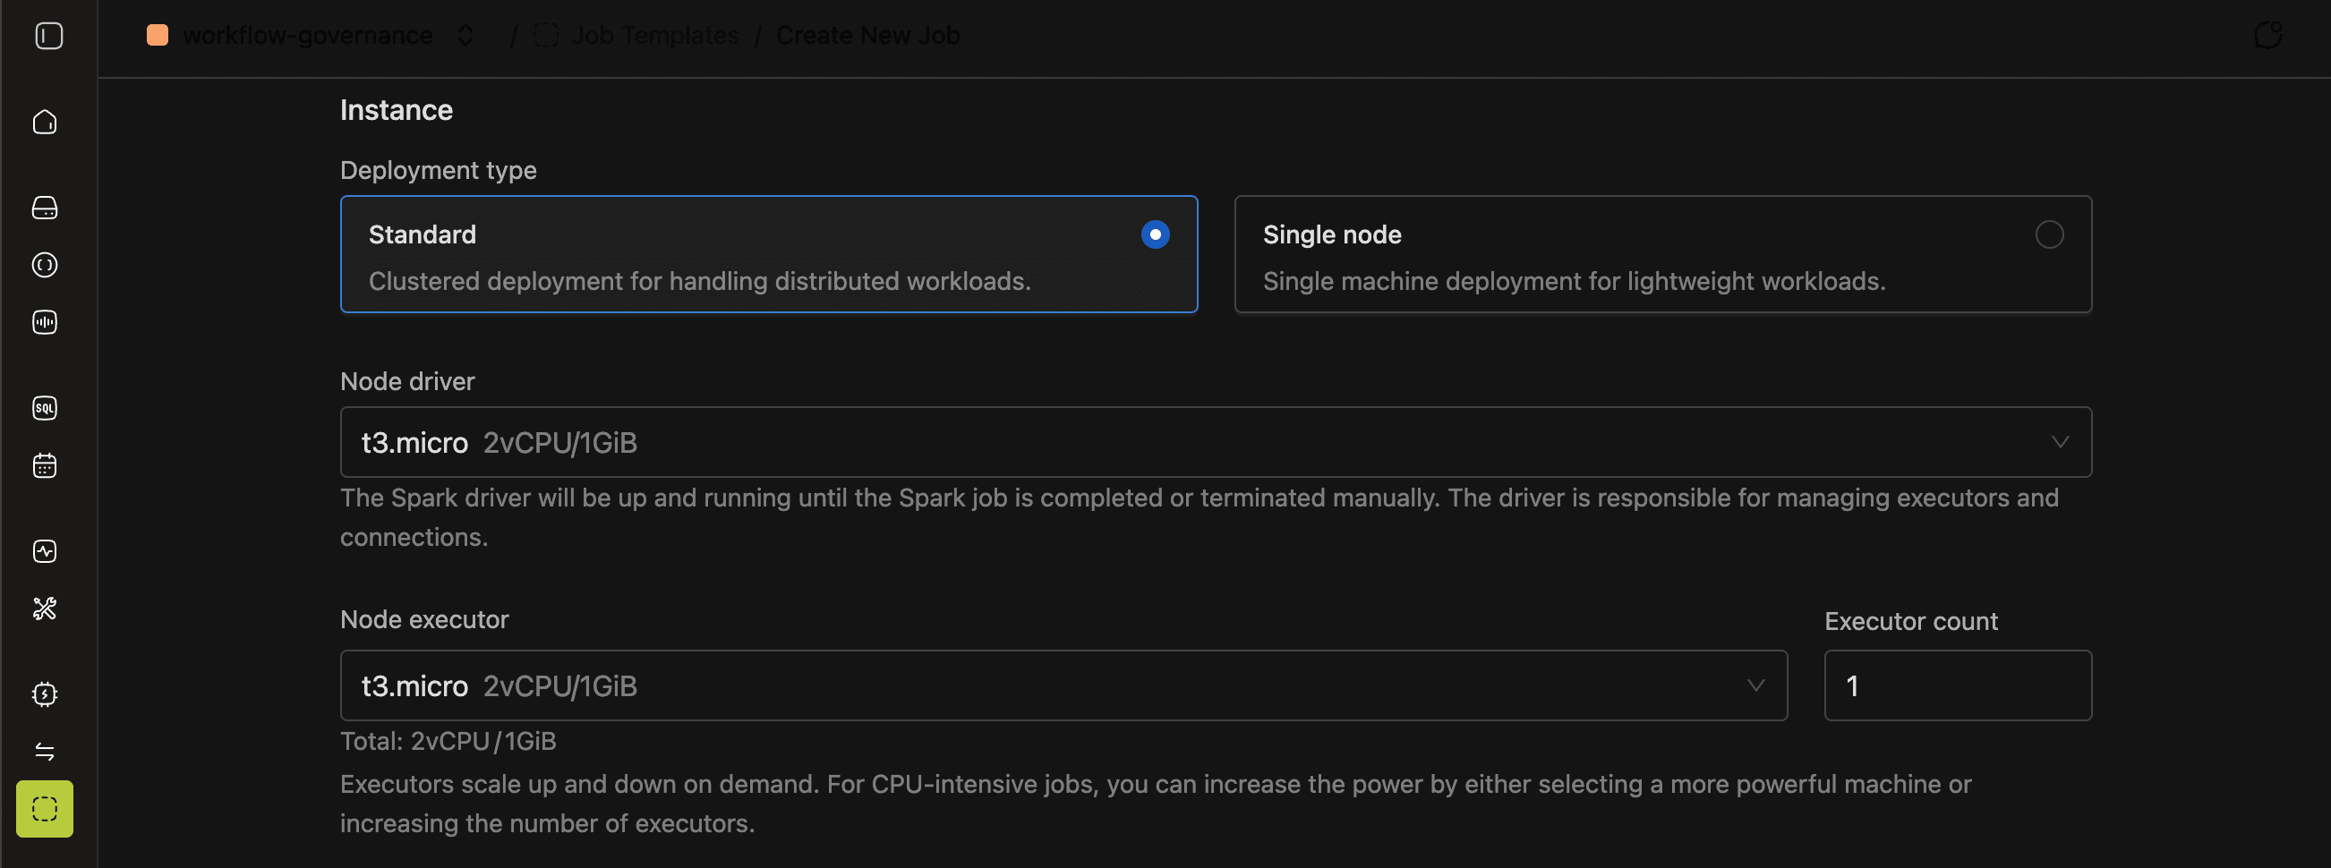Viewport: 2331px width, 868px height.
Task: Click Create New Job breadcrumb
Action: (x=867, y=35)
